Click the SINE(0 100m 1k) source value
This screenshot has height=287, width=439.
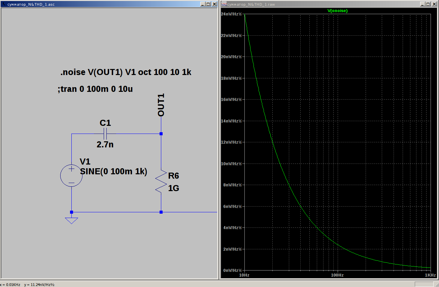point(113,171)
